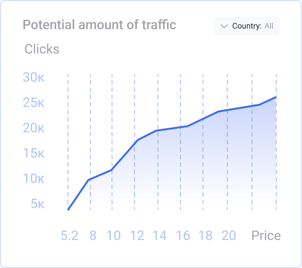This screenshot has width=302, height=268.
Task: Click the Clicks axis label
Action: coord(42,49)
